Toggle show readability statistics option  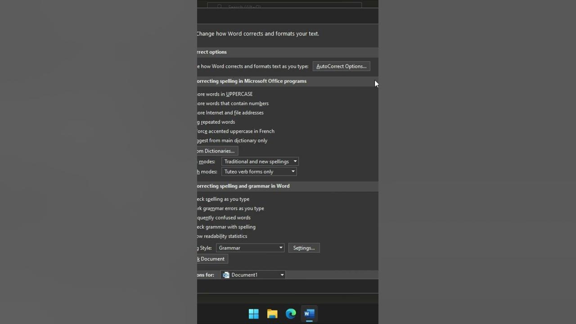tap(222, 236)
